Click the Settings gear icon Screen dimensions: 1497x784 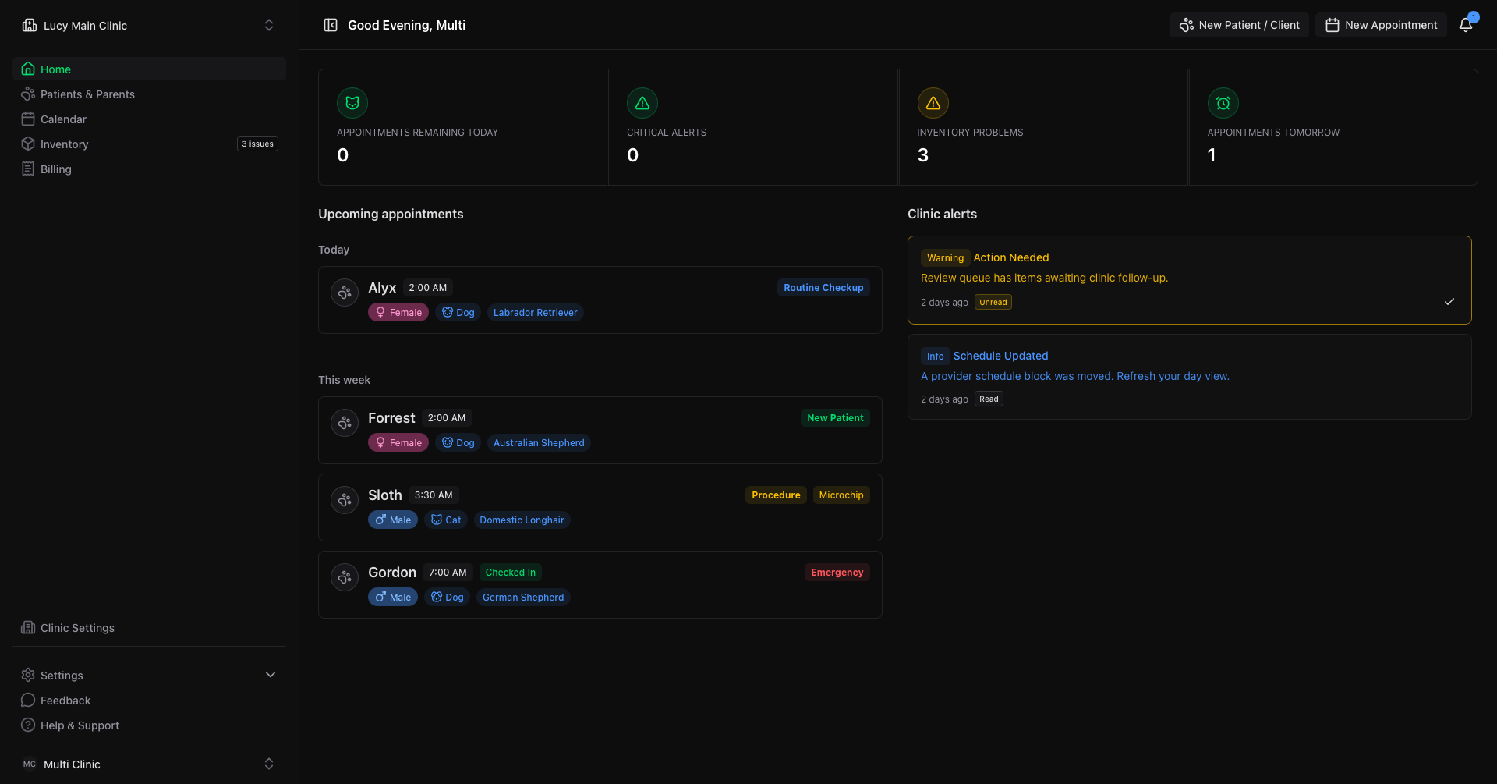28,675
